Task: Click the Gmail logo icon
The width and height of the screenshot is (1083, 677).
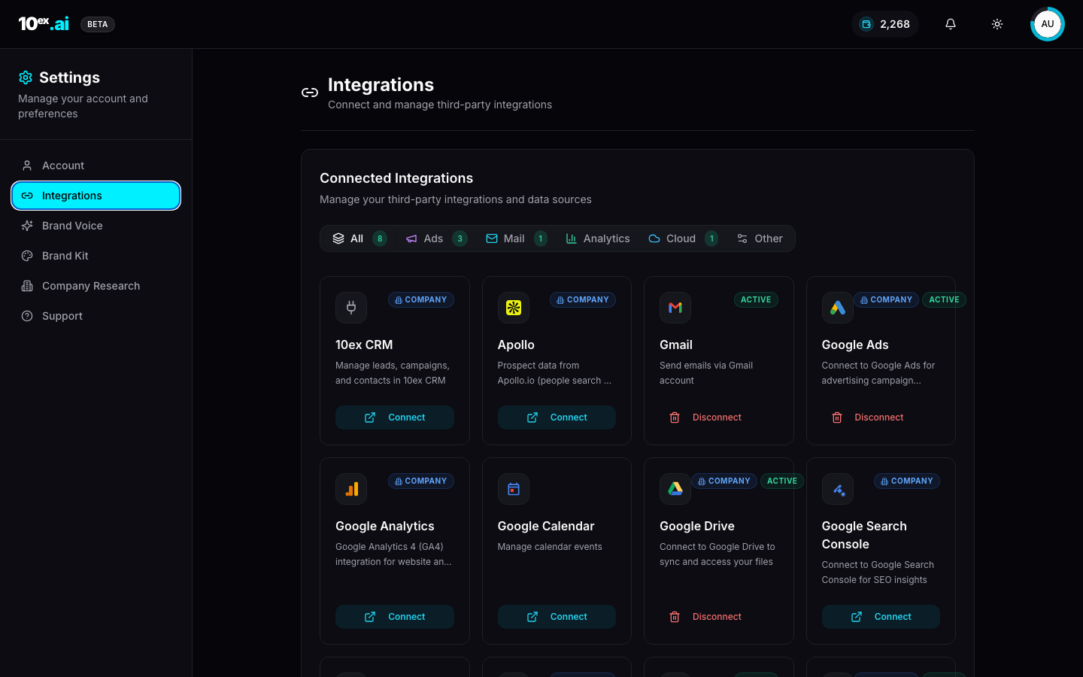Action: (x=675, y=308)
